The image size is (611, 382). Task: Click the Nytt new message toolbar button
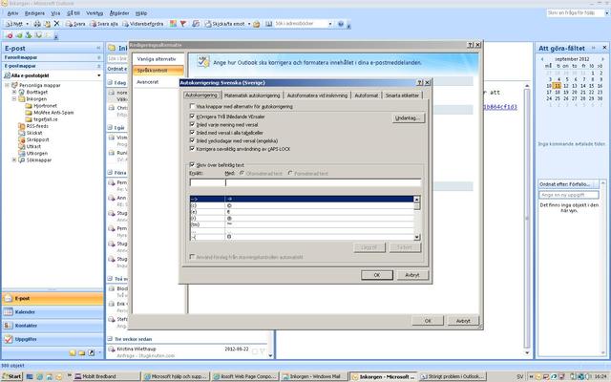(x=14, y=24)
